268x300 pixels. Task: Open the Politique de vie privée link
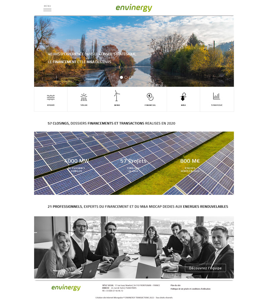click(191, 289)
